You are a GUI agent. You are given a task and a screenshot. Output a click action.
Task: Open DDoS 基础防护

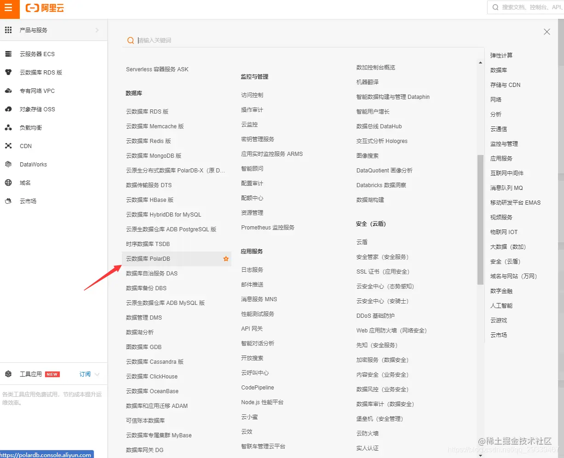point(375,316)
